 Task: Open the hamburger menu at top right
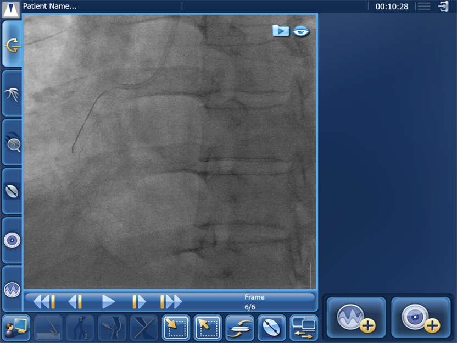click(x=424, y=6)
